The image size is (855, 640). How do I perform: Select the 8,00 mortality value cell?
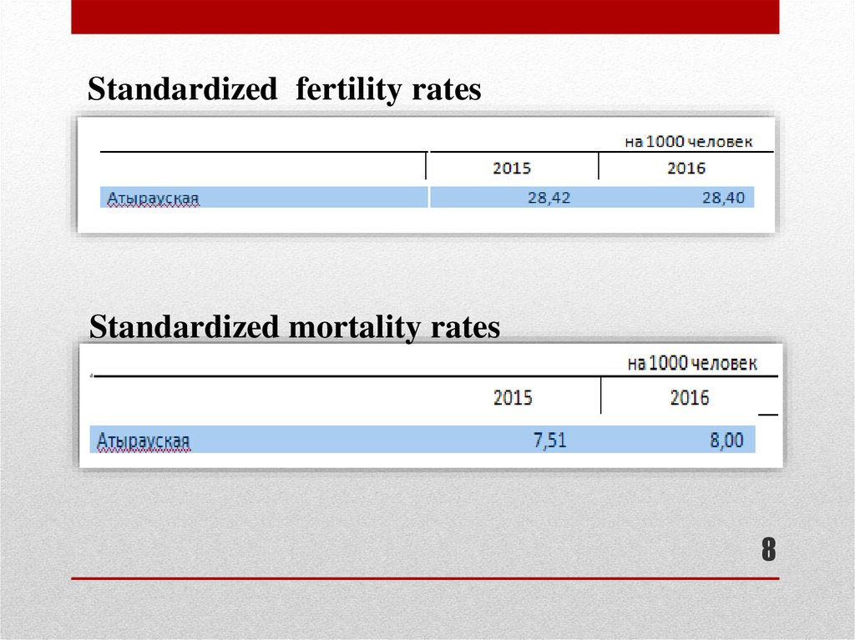pos(726,440)
